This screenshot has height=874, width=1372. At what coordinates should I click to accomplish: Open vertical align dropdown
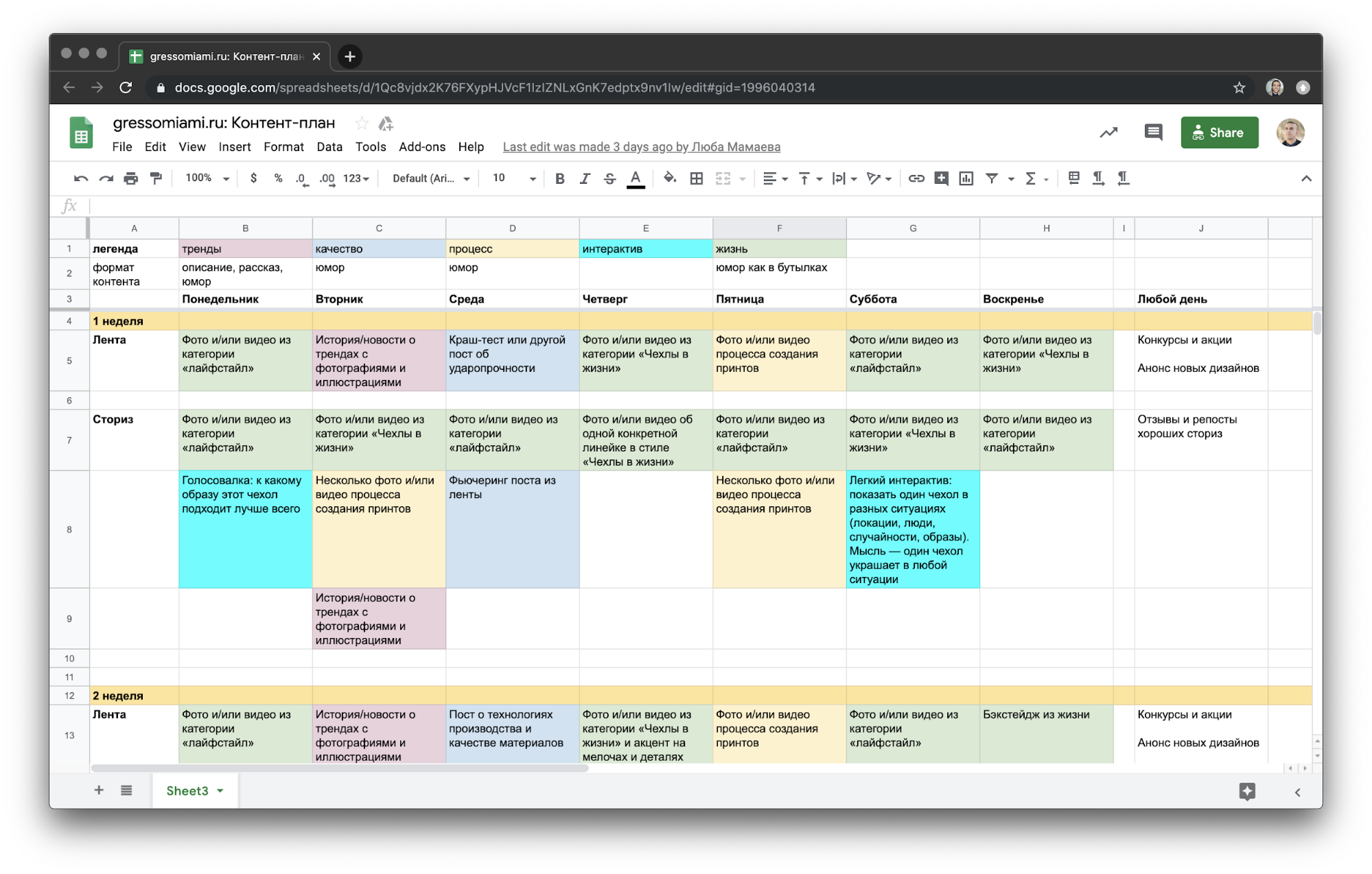810,178
